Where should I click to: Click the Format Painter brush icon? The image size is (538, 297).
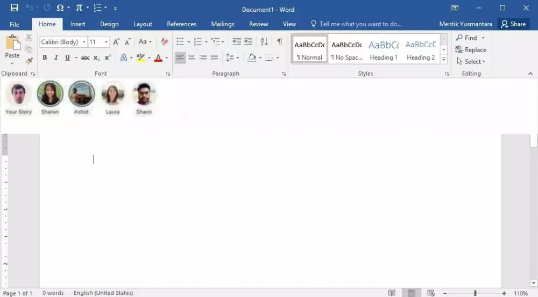(29, 61)
